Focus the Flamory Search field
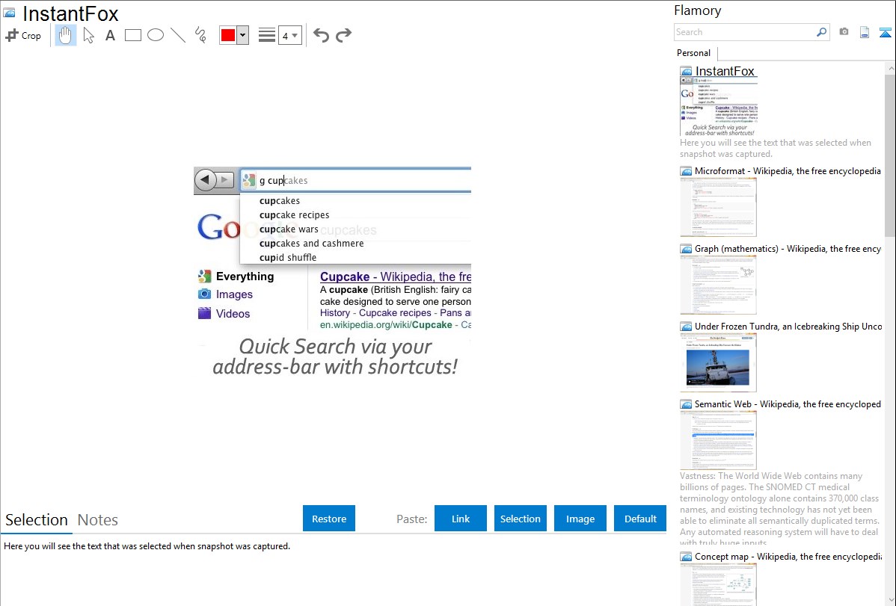Screen dimensions: 896x606 coord(745,32)
